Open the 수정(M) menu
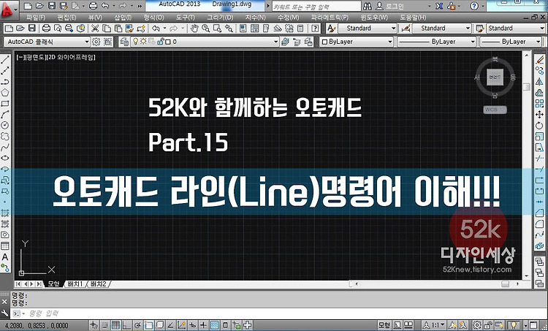This screenshot has width=548, height=331. 289,17
